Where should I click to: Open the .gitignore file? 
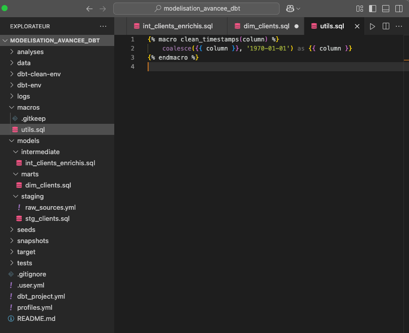point(57,274)
